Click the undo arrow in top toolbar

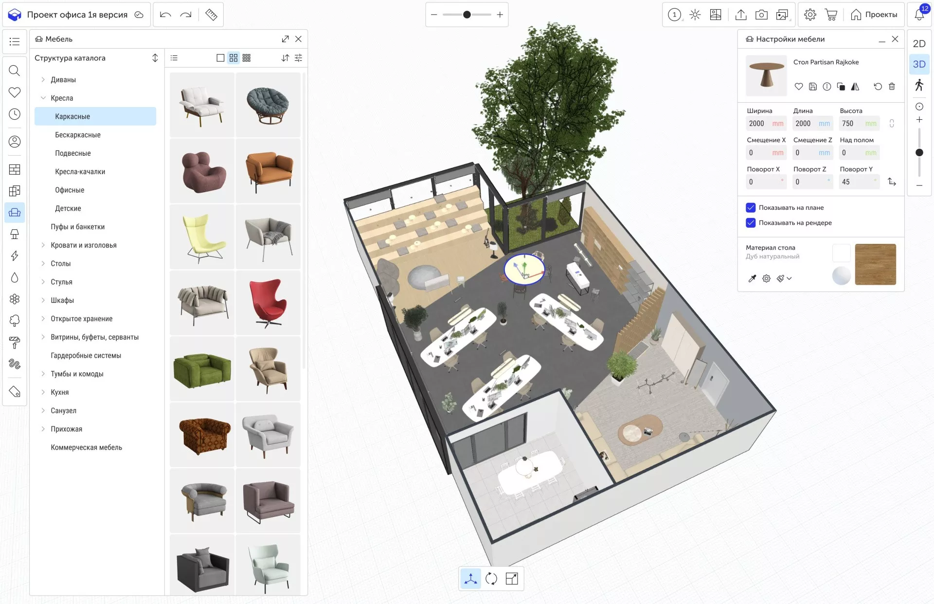click(x=165, y=15)
